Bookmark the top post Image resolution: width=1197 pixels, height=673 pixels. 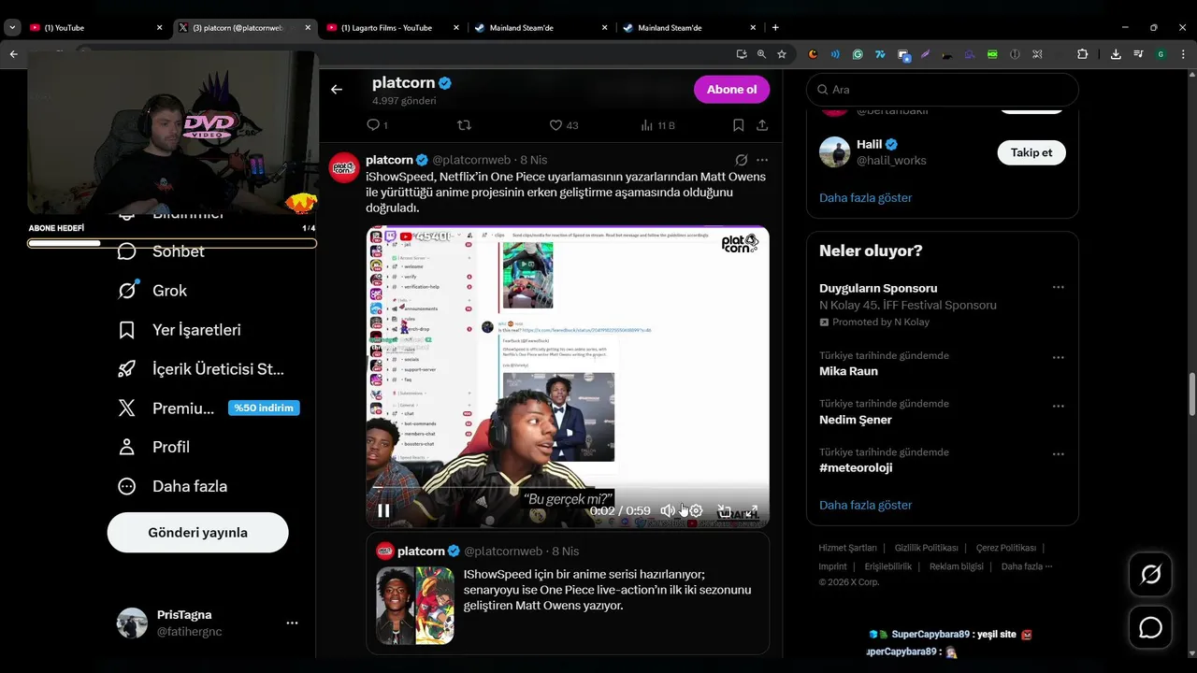738,124
